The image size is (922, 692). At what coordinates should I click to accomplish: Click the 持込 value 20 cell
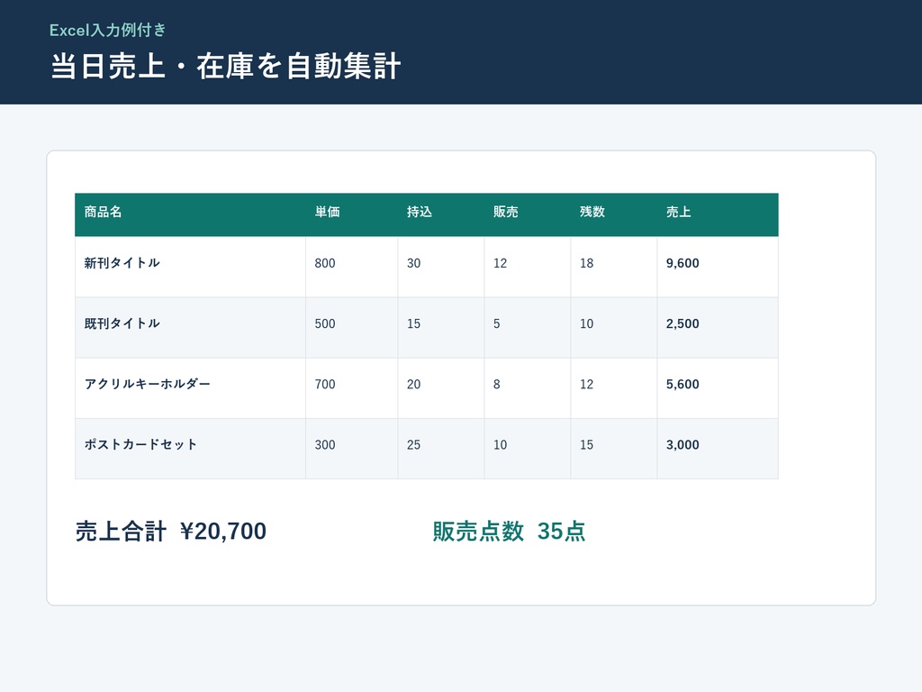[441, 387]
